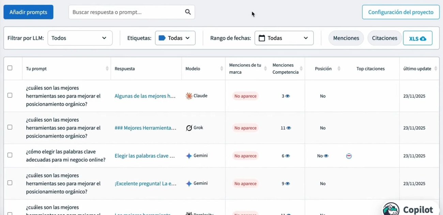Click the Claude model icon
The width and height of the screenshot is (443, 215).
point(189,96)
